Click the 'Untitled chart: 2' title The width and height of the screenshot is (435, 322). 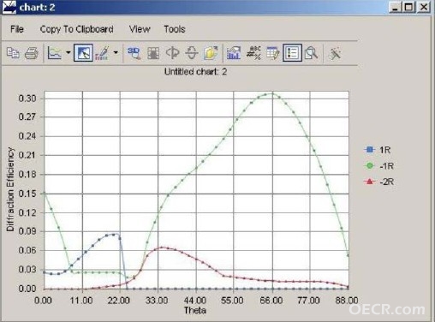point(195,72)
